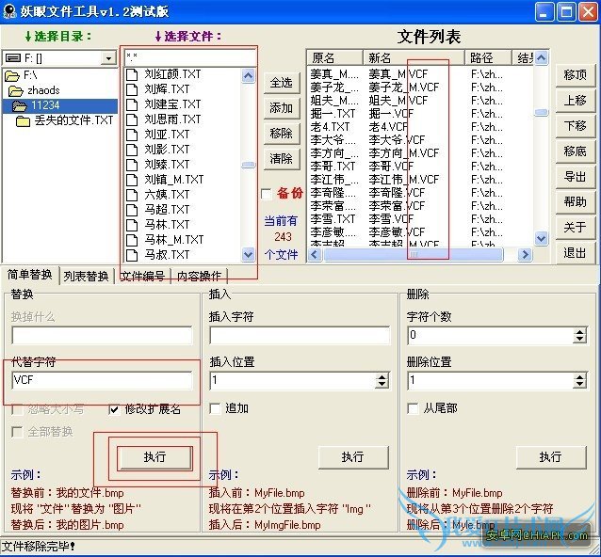This screenshot has width=601, height=557.
Task: Increase 字符个数 with spinner up arrow
Action: (x=580, y=332)
